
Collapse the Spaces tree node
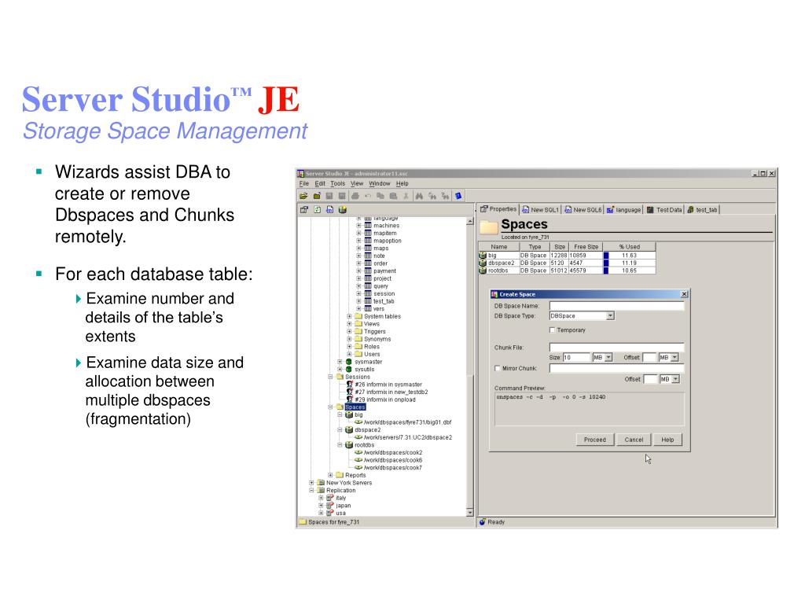331,407
